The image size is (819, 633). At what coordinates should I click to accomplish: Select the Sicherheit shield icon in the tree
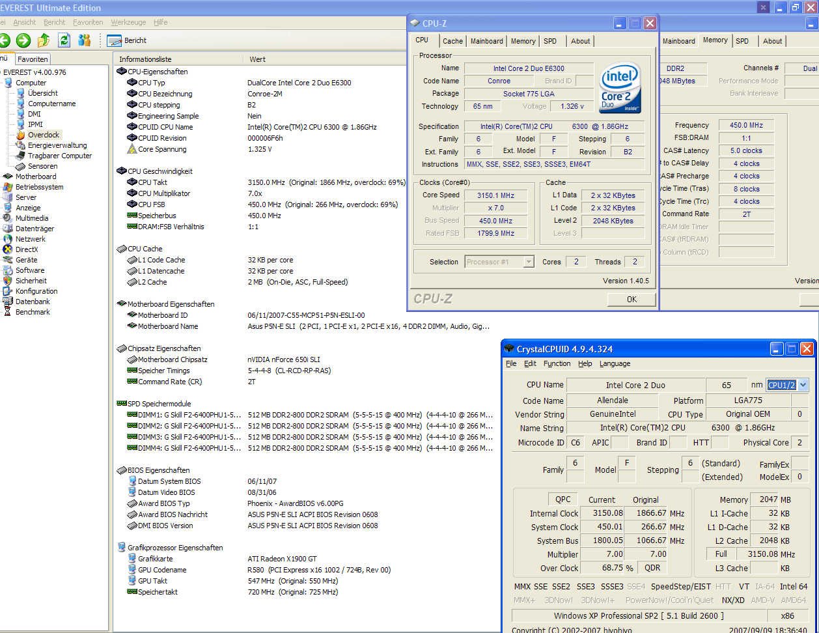tap(8, 281)
